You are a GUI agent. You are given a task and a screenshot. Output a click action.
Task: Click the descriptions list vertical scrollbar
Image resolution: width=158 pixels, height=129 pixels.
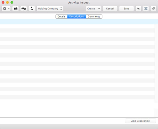tap(156, 63)
